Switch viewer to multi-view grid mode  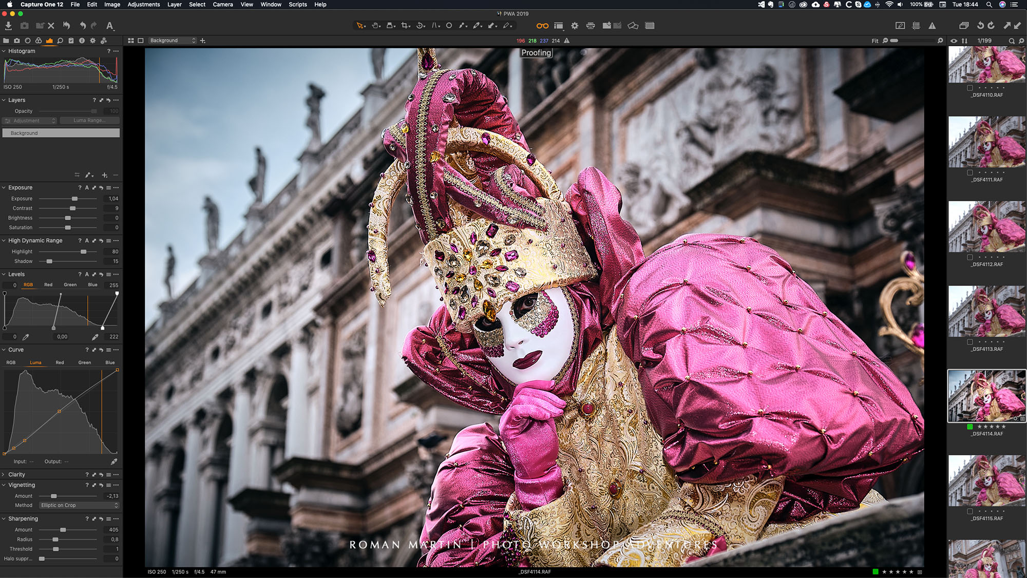point(131,41)
